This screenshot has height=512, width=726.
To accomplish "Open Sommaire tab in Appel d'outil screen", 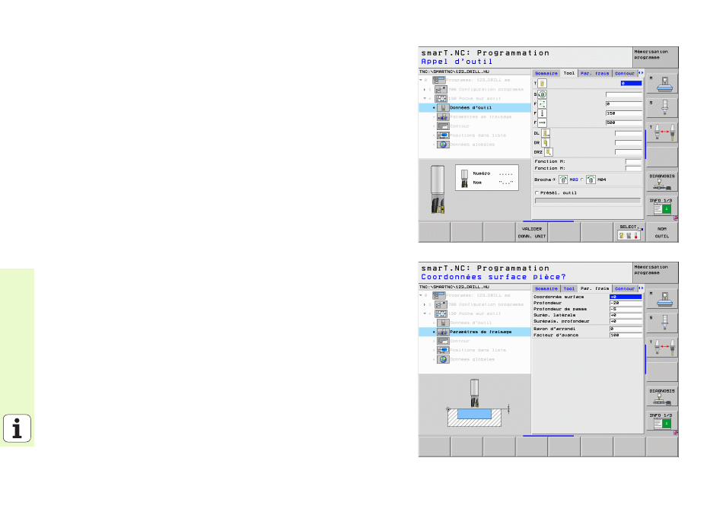I will pos(546,73).
